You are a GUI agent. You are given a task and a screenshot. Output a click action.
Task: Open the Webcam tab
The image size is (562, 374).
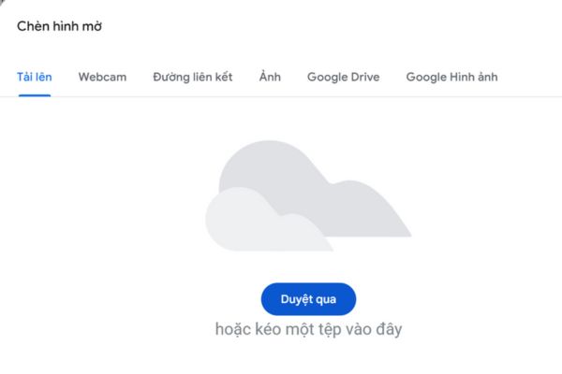coord(102,77)
